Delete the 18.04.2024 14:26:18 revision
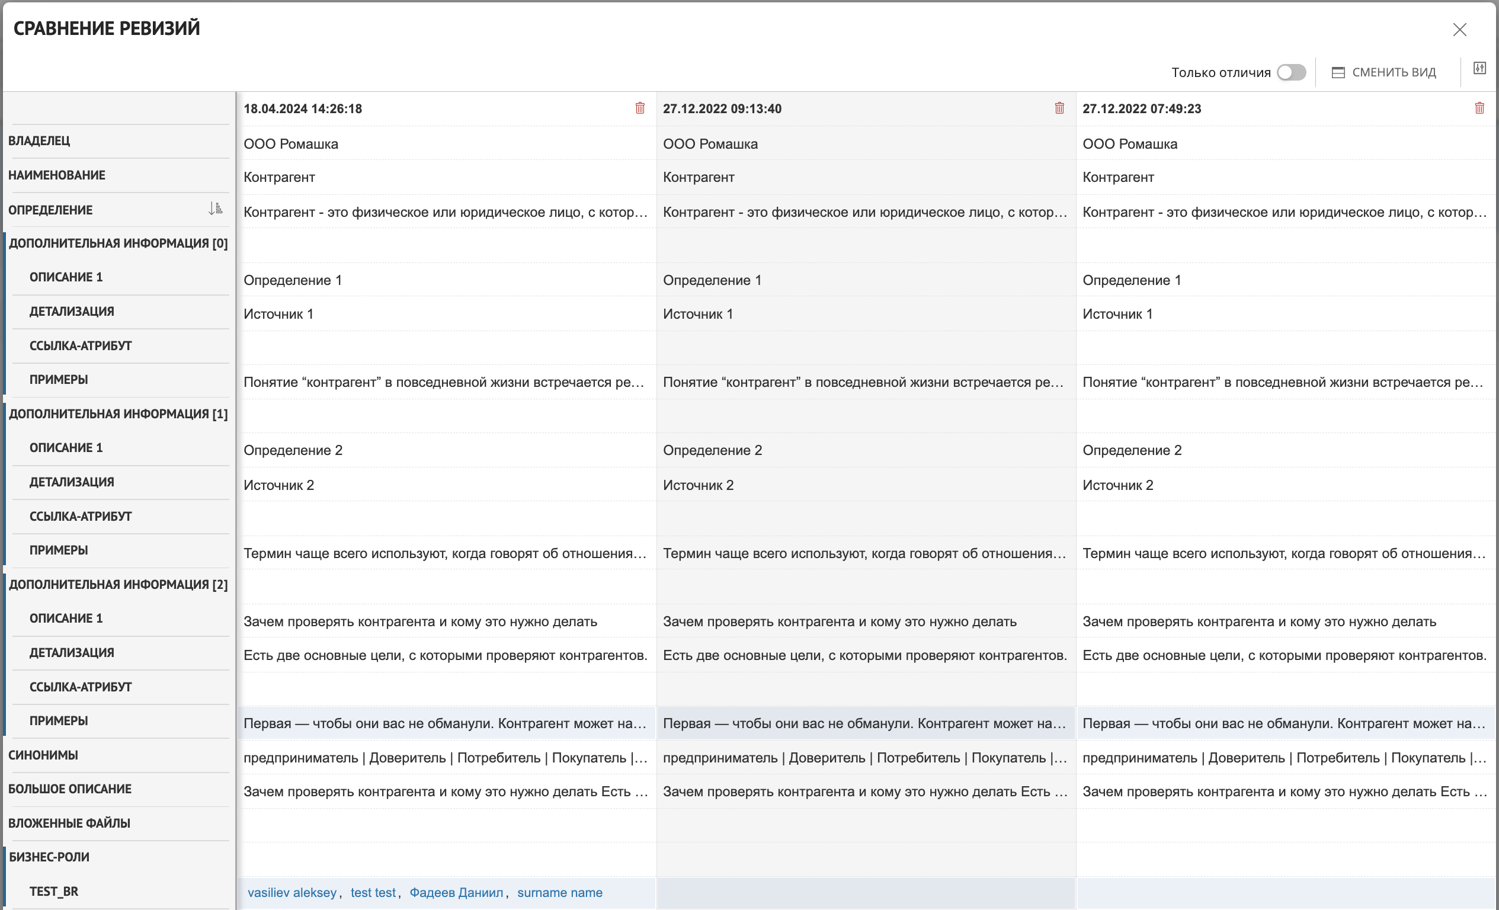This screenshot has height=910, width=1499. pyautogui.click(x=640, y=108)
